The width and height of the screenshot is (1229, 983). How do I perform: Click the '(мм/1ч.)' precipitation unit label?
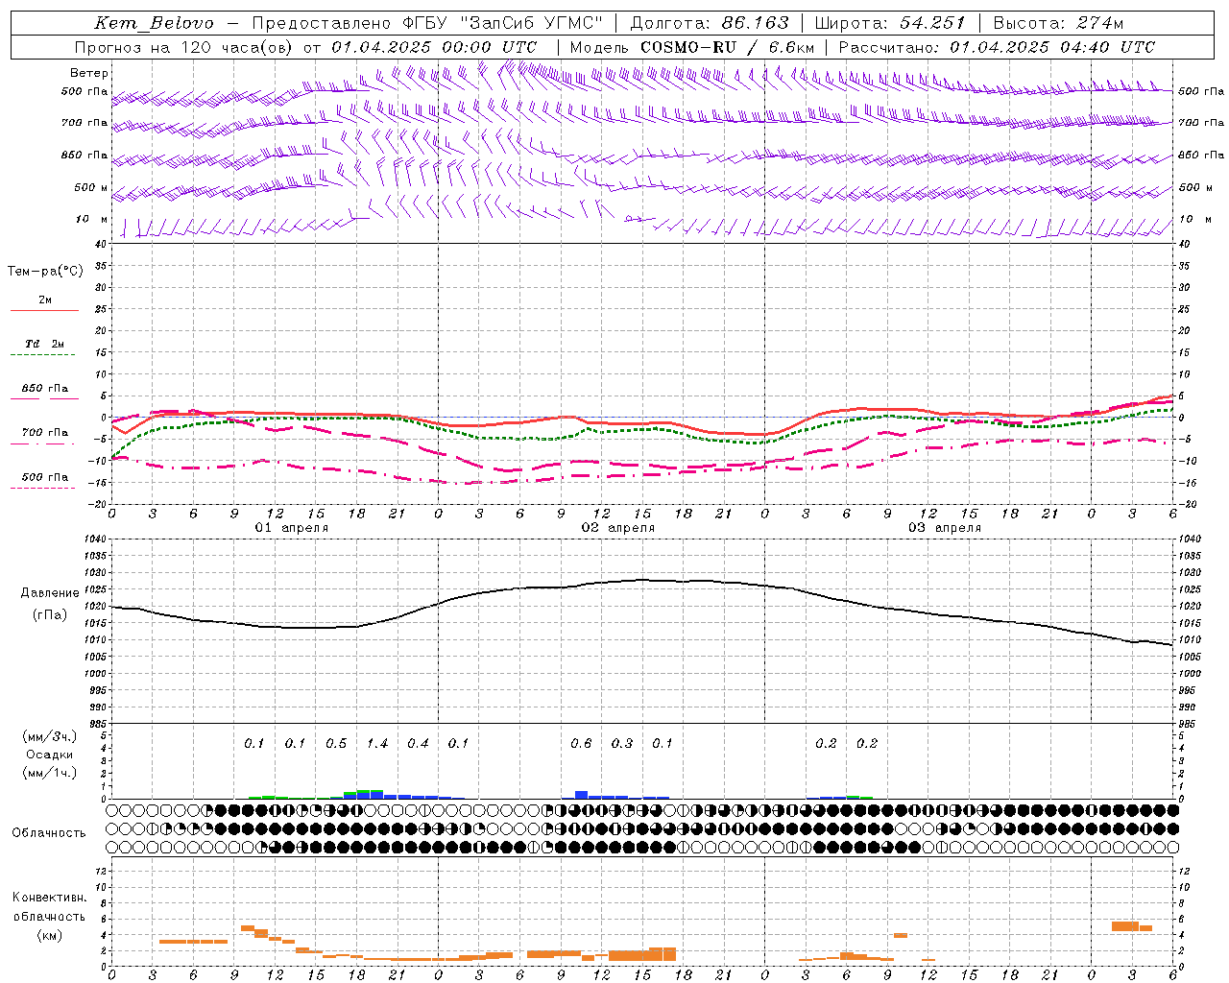pyautogui.click(x=50, y=773)
